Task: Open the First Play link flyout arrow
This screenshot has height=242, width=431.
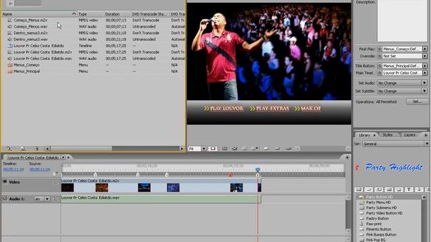Action: pyautogui.click(x=425, y=49)
